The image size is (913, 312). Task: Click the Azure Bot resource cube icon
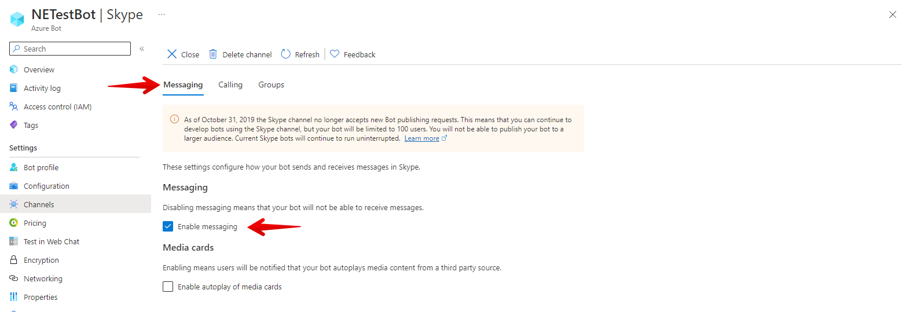tap(17, 19)
